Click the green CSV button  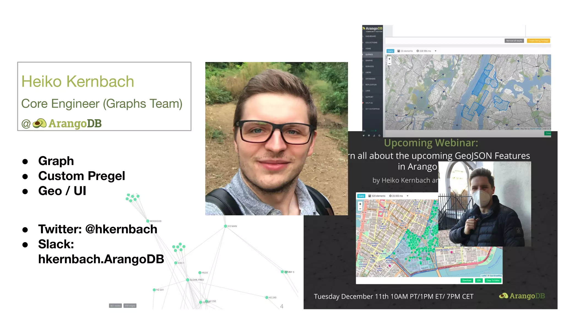tap(479, 280)
